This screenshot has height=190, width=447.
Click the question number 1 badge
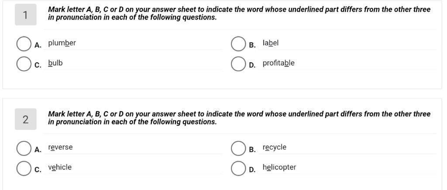[25, 15]
